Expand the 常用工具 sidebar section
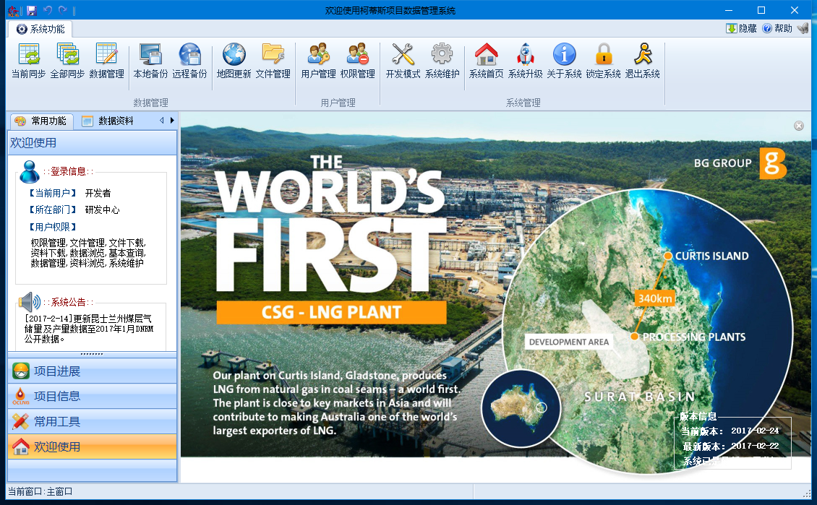The image size is (817, 505). 93,421
